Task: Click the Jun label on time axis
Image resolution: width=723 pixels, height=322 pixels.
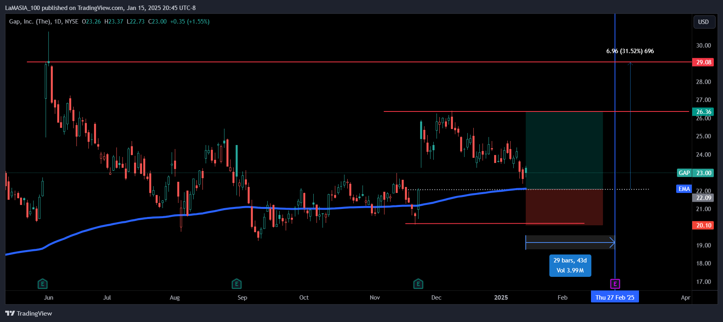Action: pyautogui.click(x=48, y=298)
